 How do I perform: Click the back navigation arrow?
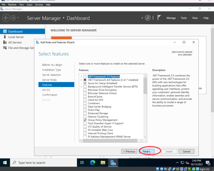(x=6, y=18)
